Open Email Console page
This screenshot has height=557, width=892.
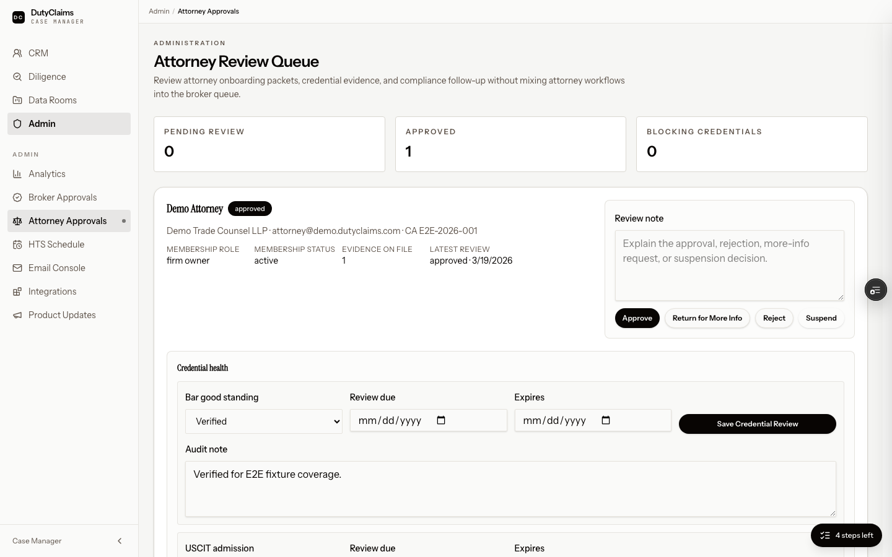(x=69, y=268)
